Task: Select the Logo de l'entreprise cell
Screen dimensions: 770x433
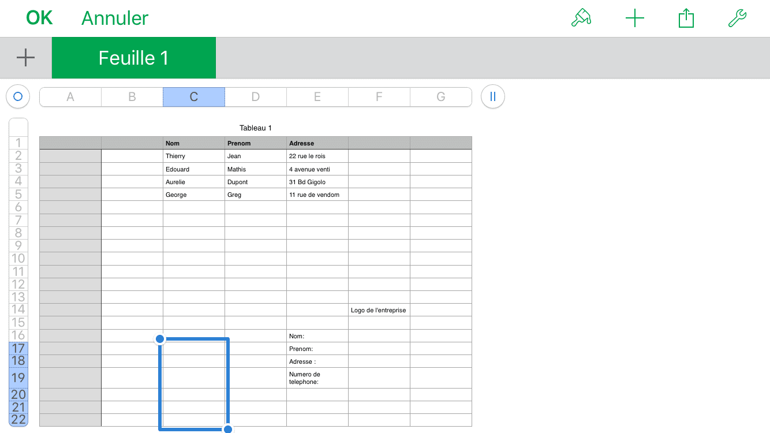Action: pos(379,310)
